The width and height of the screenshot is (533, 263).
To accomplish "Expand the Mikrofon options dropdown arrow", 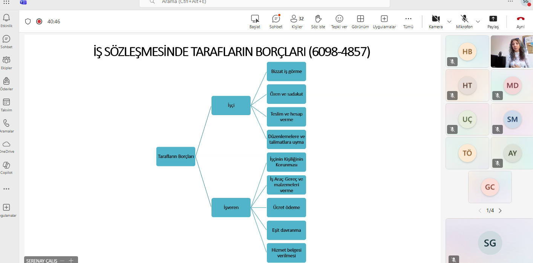I will pyautogui.click(x=478, y=21).
